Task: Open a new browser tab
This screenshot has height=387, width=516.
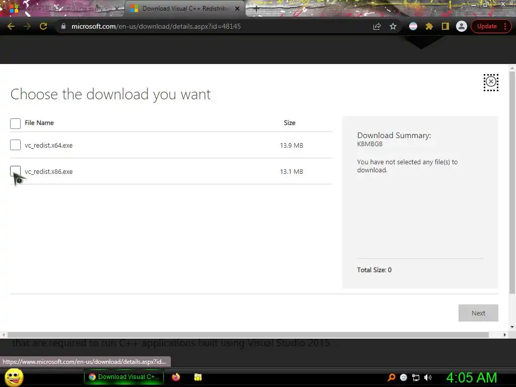Action: click(x=256, y=9)
